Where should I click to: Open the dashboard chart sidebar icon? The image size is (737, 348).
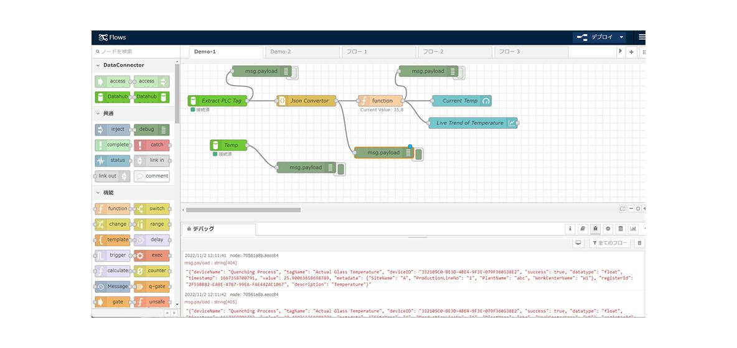coord(633,229)
